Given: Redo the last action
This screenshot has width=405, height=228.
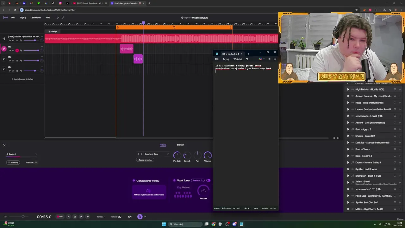Looking at the screenshot, I should coord(63,18).
